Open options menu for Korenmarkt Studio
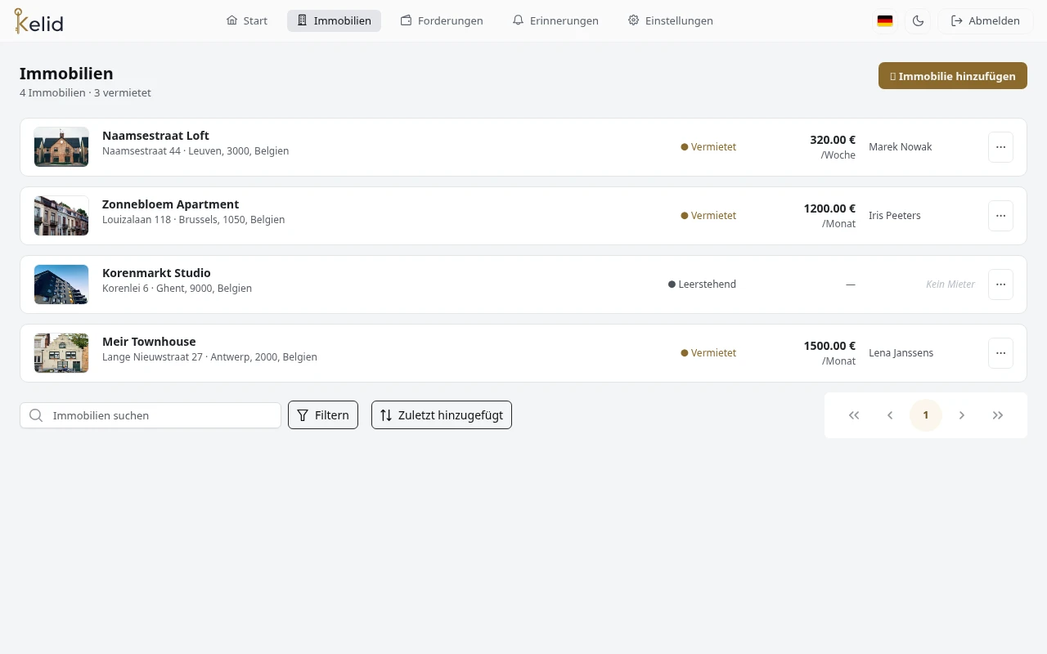Image resolution: width=1047 pixels, height=654 pixels. coord(1000,284)
